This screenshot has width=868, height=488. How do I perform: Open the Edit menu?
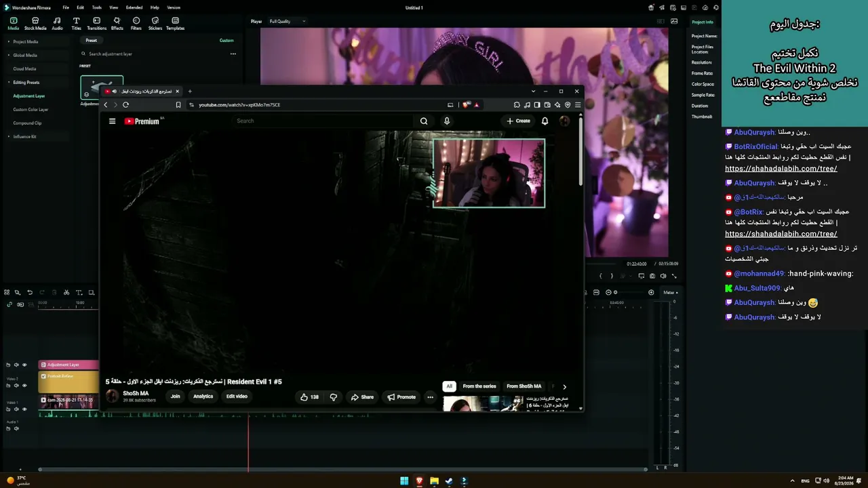tap(80, 7)
